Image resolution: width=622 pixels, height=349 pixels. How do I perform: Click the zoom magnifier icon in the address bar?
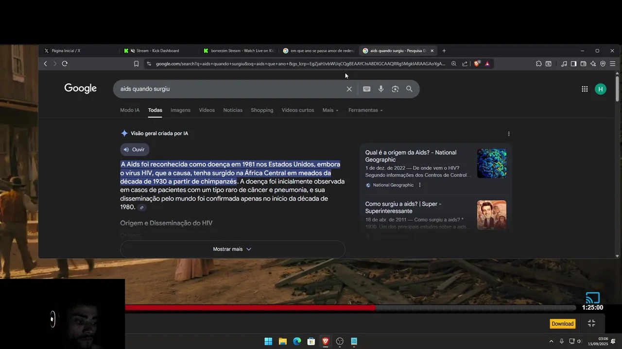coord(453,63)
